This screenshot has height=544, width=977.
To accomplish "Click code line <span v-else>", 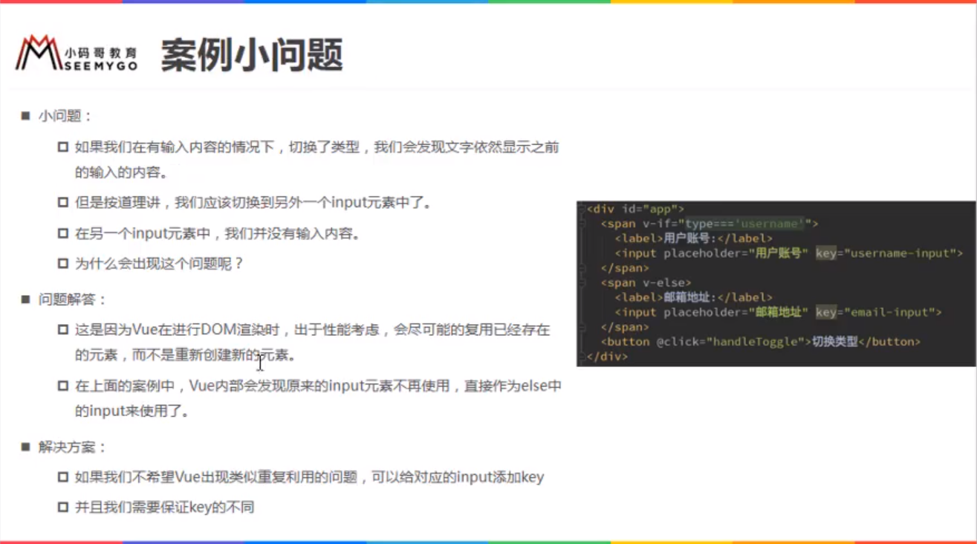I will (646, 282).
